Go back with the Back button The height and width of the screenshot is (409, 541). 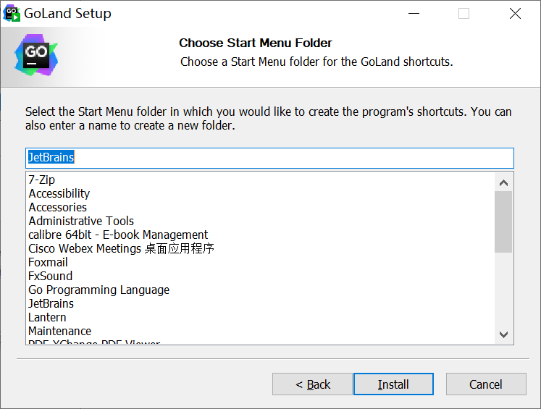tap(312, 384)
